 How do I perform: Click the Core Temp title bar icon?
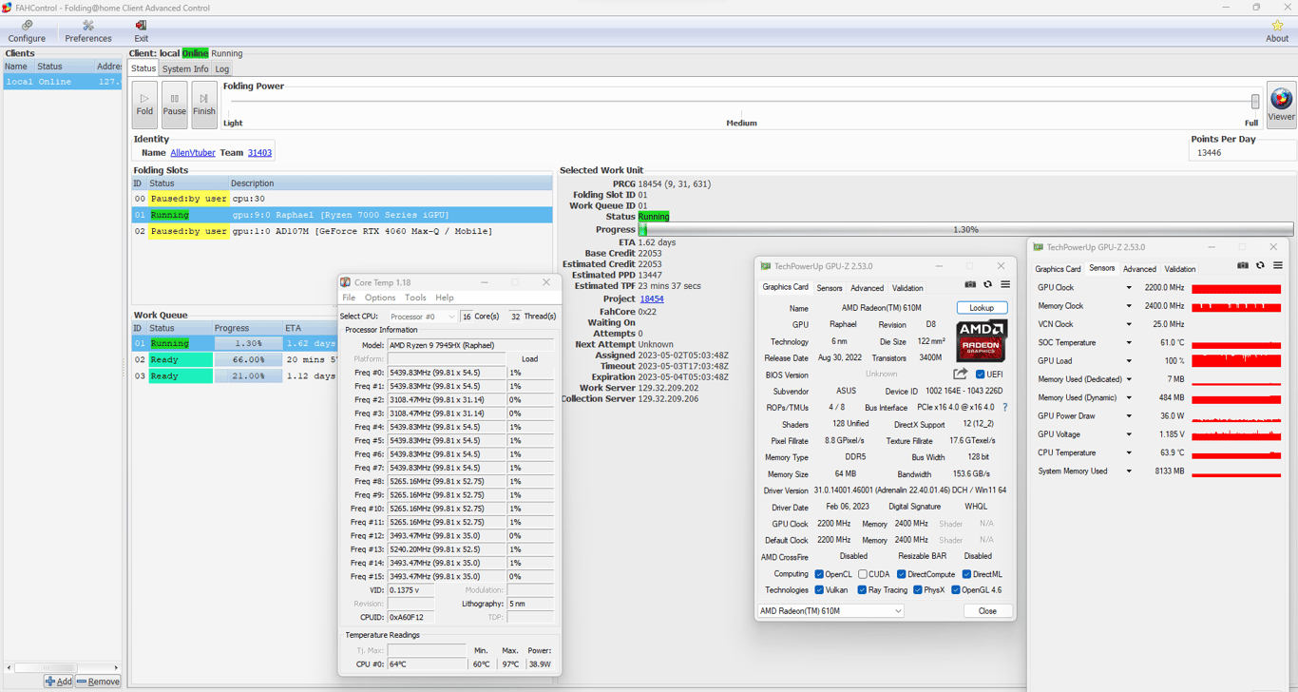pos(345,282)
